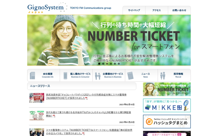
Task: Open the お問い合わせ tab
Action: pos(179,10)
